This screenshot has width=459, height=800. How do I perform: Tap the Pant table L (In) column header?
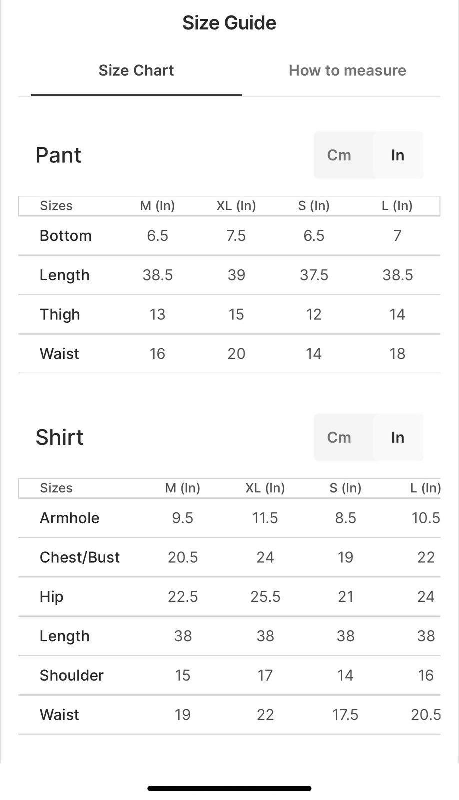point(397,206)
